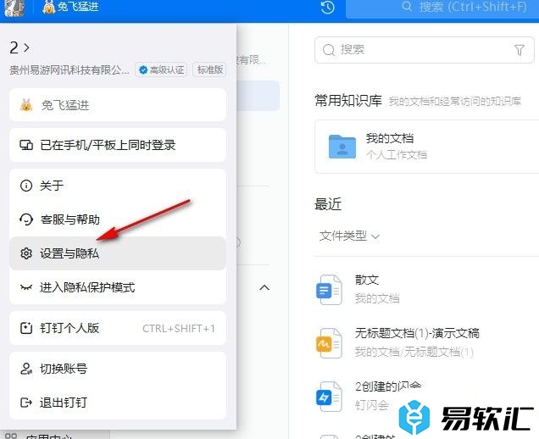539x439 pixels.
Task: Click the rabbit icon beside 兔飞猛进 in menu
Action: (26, 105)
